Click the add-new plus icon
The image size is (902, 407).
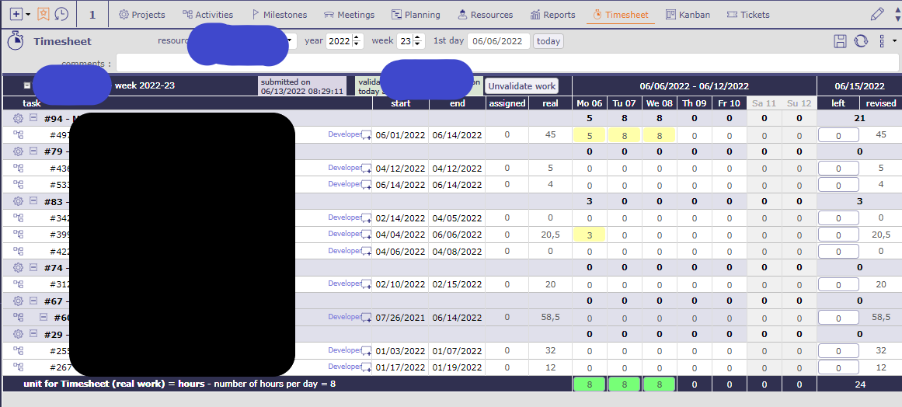(x=16, y=14)
